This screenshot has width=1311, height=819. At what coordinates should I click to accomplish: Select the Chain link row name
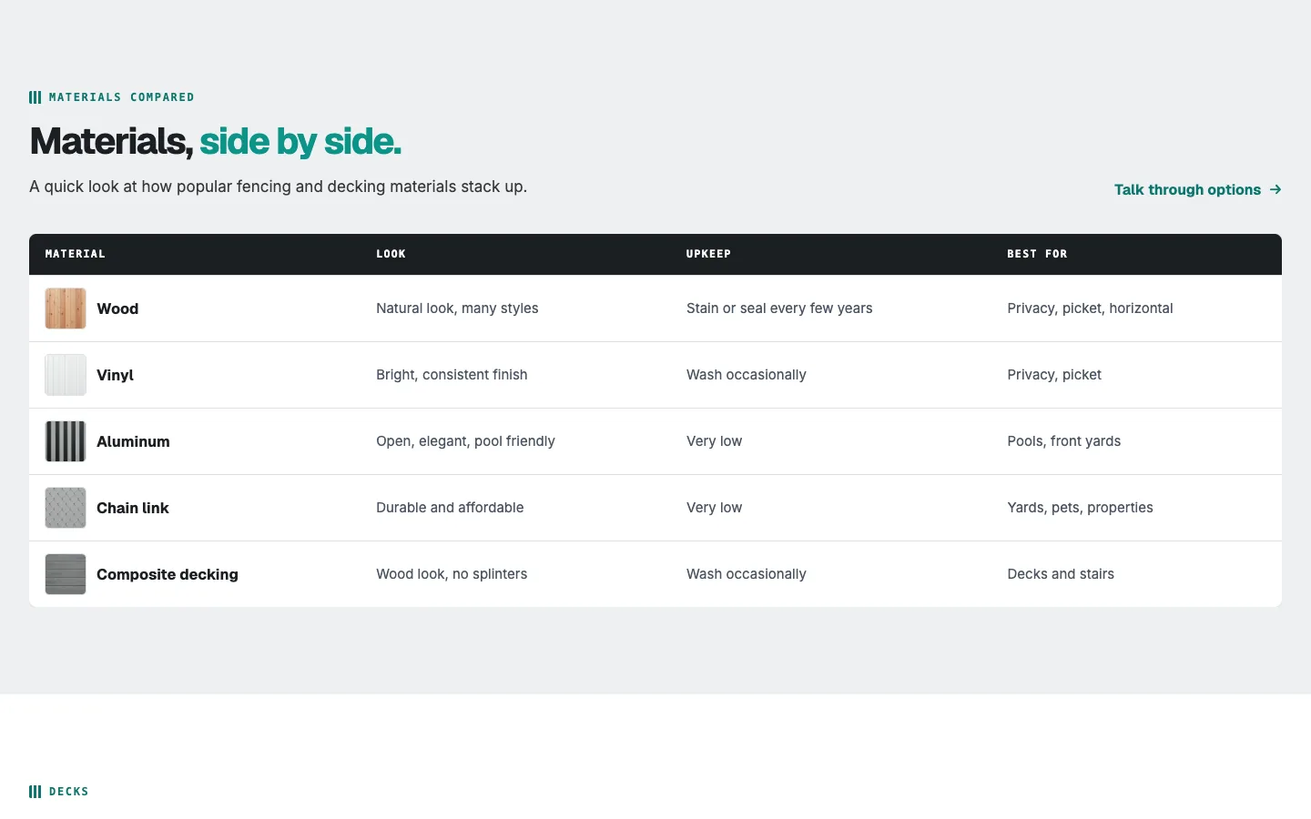pos(133,508)
